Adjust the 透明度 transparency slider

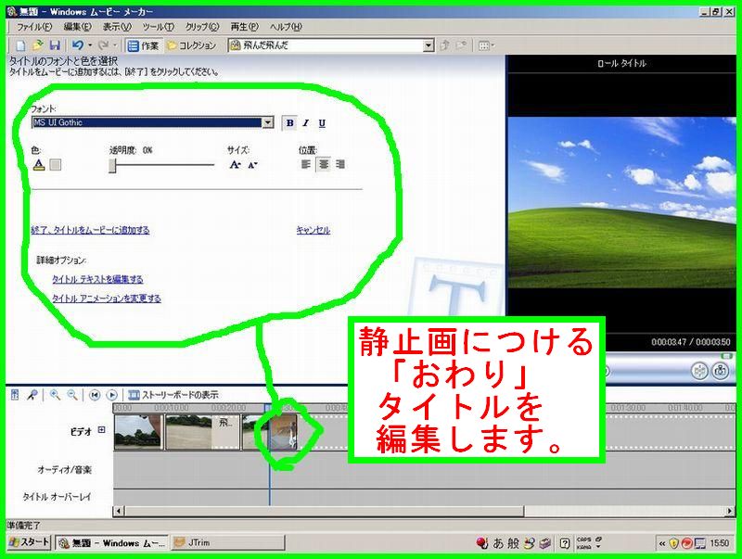(112, 166)
